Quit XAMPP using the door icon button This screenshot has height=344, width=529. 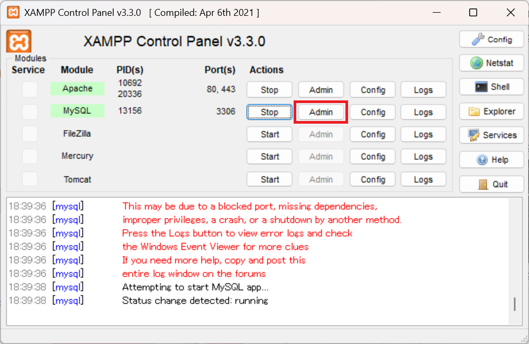coord(491,184)
